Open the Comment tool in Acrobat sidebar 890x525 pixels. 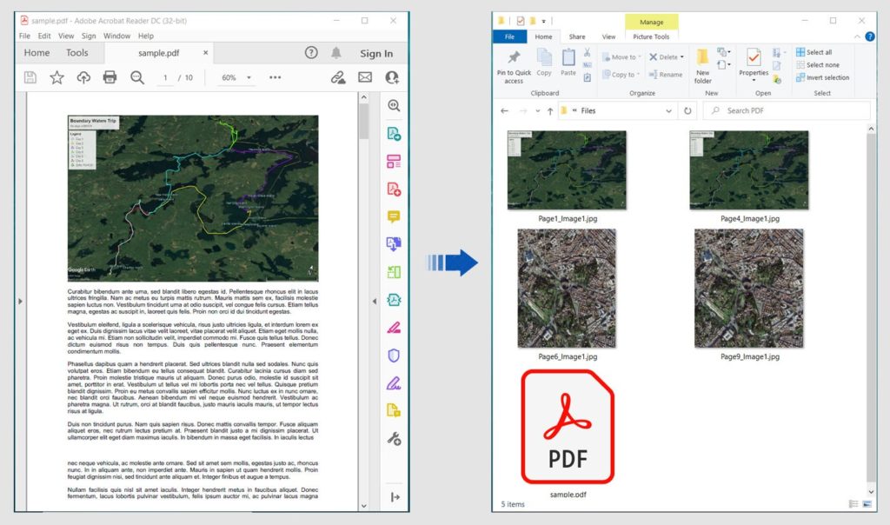coord(394,213)
